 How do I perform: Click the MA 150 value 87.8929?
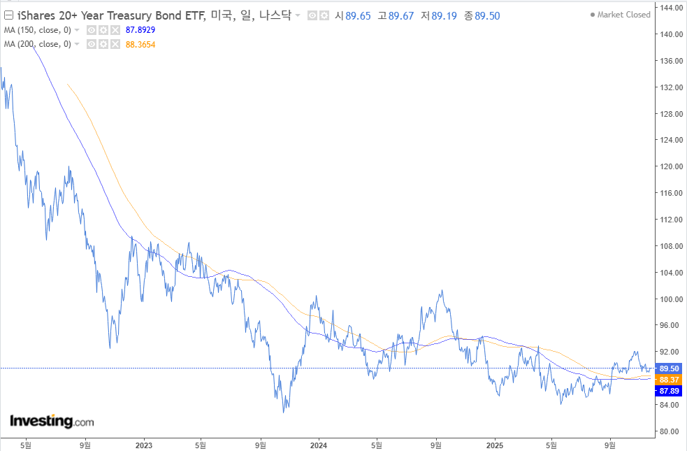click(x=140, y=30)
